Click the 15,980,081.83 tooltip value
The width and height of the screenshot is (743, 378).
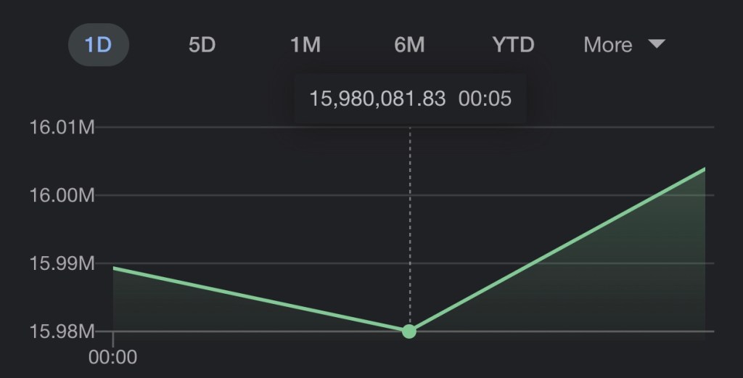pos(377,99)
